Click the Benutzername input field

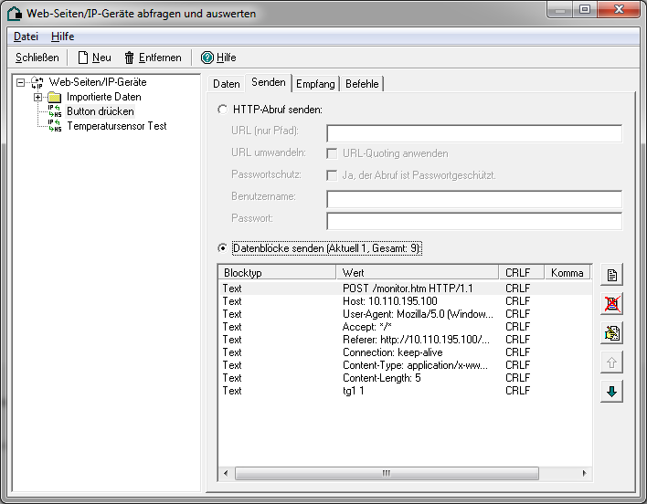click(474, 199)
